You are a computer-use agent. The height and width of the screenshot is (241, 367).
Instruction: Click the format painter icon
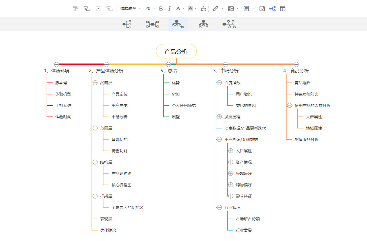coord(75,9)
